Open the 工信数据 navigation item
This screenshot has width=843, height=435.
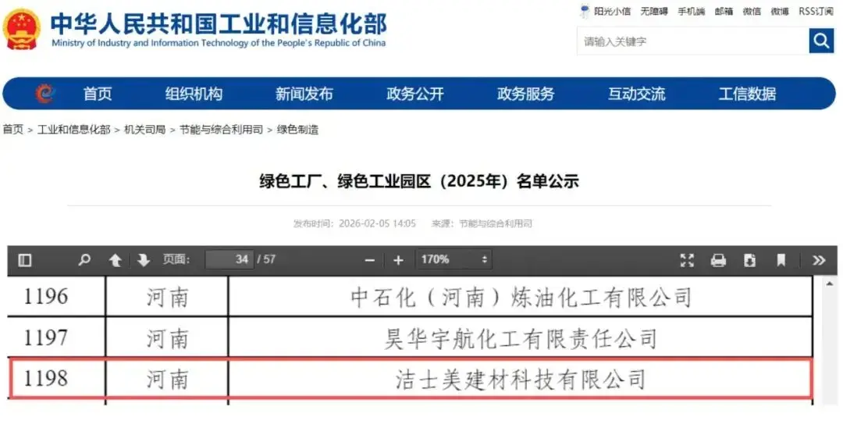[x=747, y=94]
